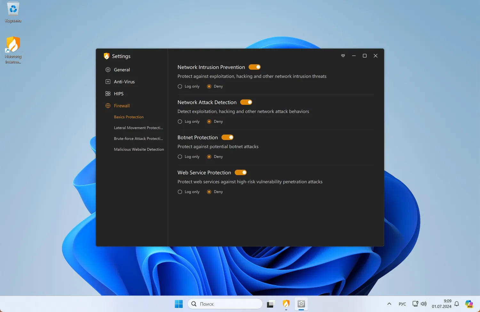Image resolution: width=480 pixels, height=312 pixels.
Task: Open the Windows Start menu
Action: point(179,304)
